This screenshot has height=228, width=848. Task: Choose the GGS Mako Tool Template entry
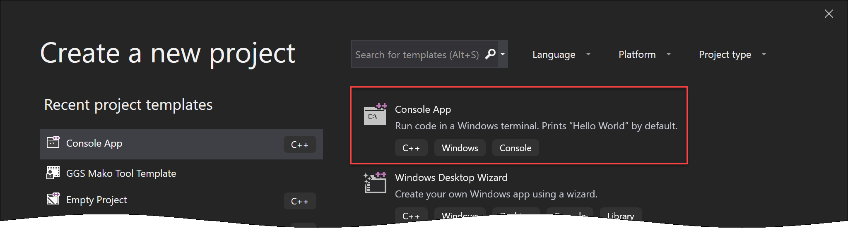point(121,173)
